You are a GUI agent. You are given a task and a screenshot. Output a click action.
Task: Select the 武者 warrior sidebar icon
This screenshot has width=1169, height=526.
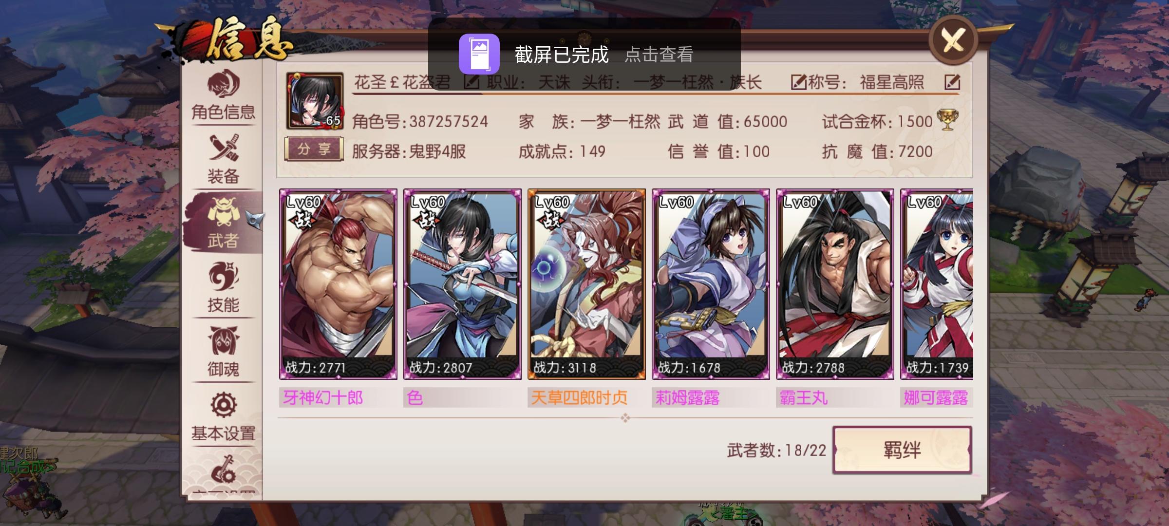tap(223, 223)
